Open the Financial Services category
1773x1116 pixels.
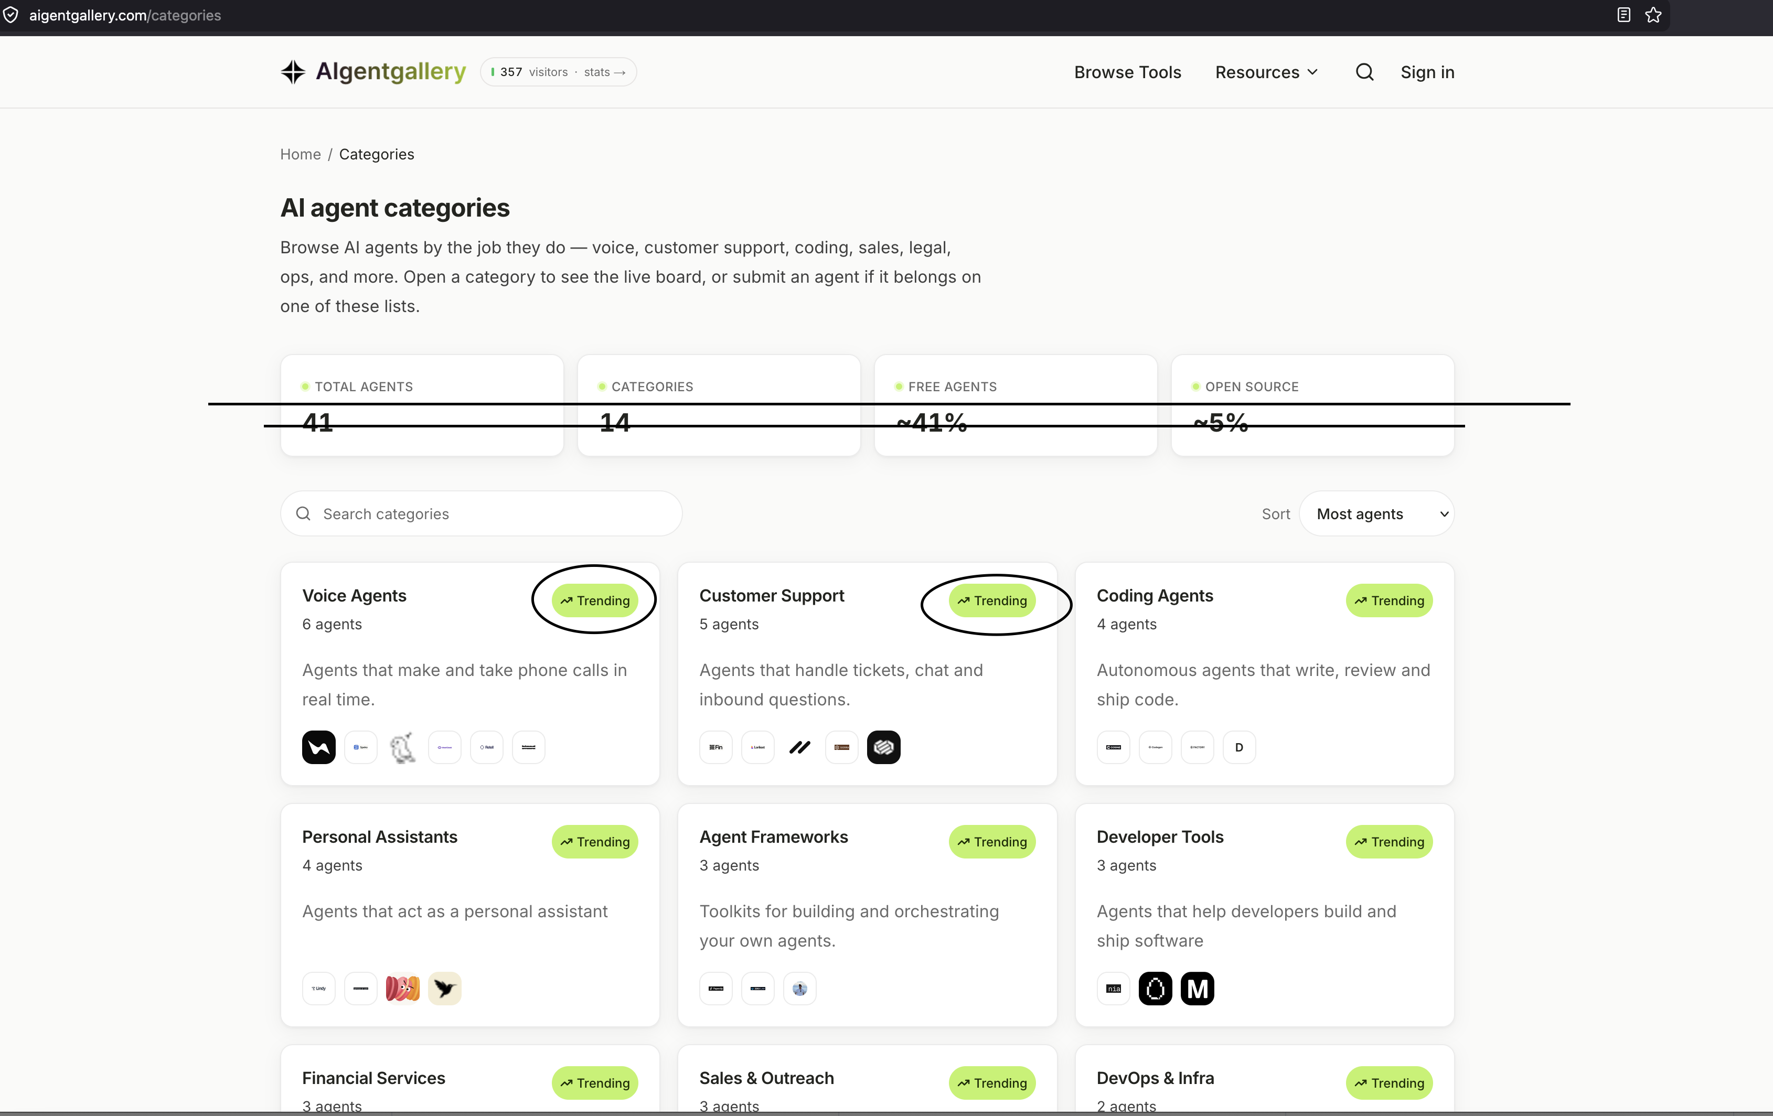374,1078
